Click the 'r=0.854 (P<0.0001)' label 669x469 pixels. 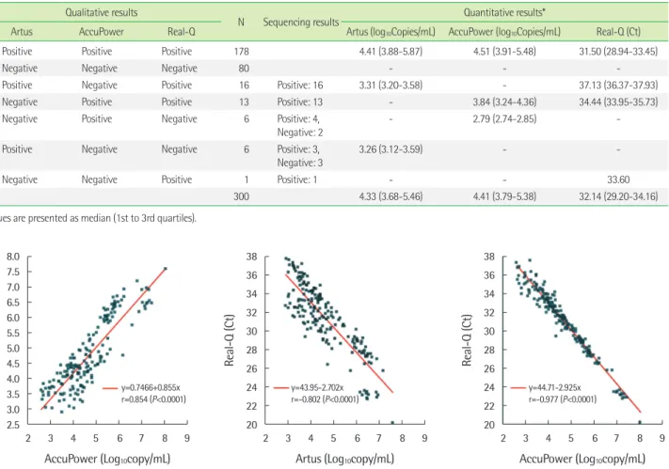point(153,399)
